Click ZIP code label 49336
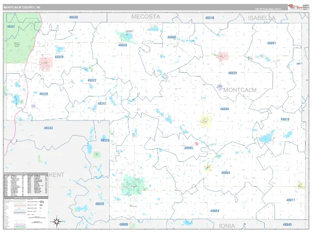 coord(74,18)
